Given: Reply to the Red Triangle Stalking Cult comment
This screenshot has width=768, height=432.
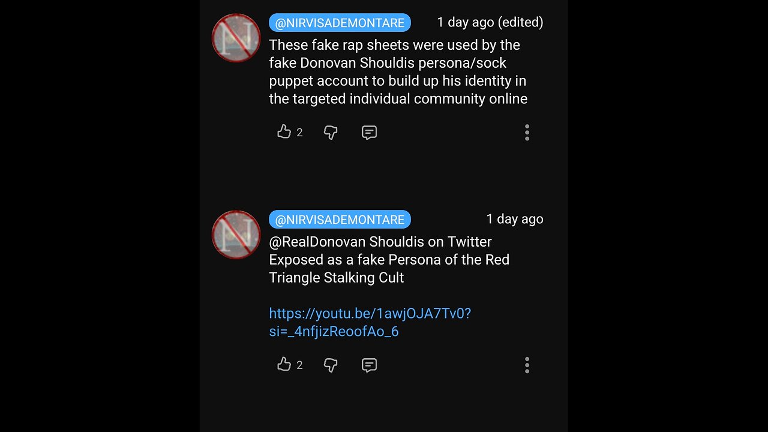Looking at the screenshot, I should pyautogui.click(x=369, y=365).
